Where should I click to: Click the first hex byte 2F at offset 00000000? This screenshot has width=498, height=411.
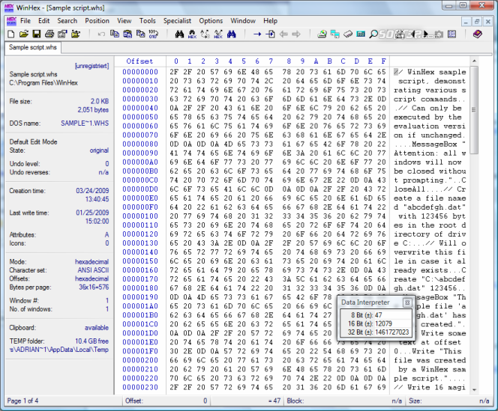click(174, 72)
